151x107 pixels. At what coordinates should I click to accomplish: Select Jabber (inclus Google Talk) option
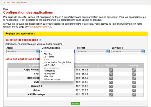(57, 62)
